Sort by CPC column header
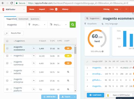134x99 pixels. click(x=53, y=41)
